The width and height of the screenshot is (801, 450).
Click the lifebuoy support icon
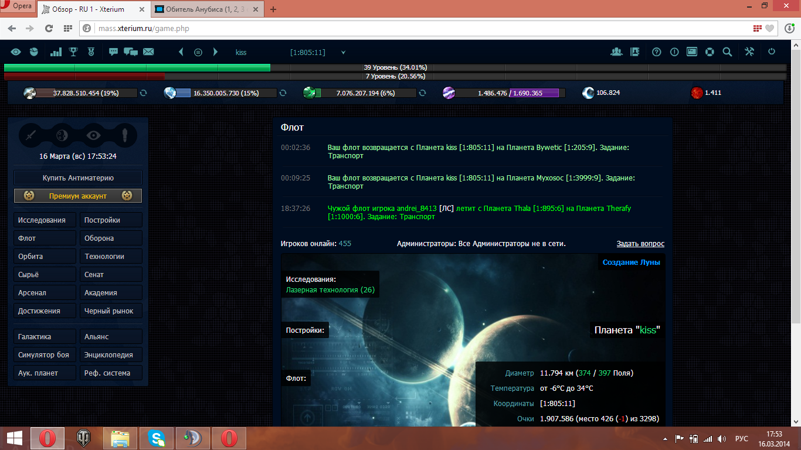pos(710,52)
